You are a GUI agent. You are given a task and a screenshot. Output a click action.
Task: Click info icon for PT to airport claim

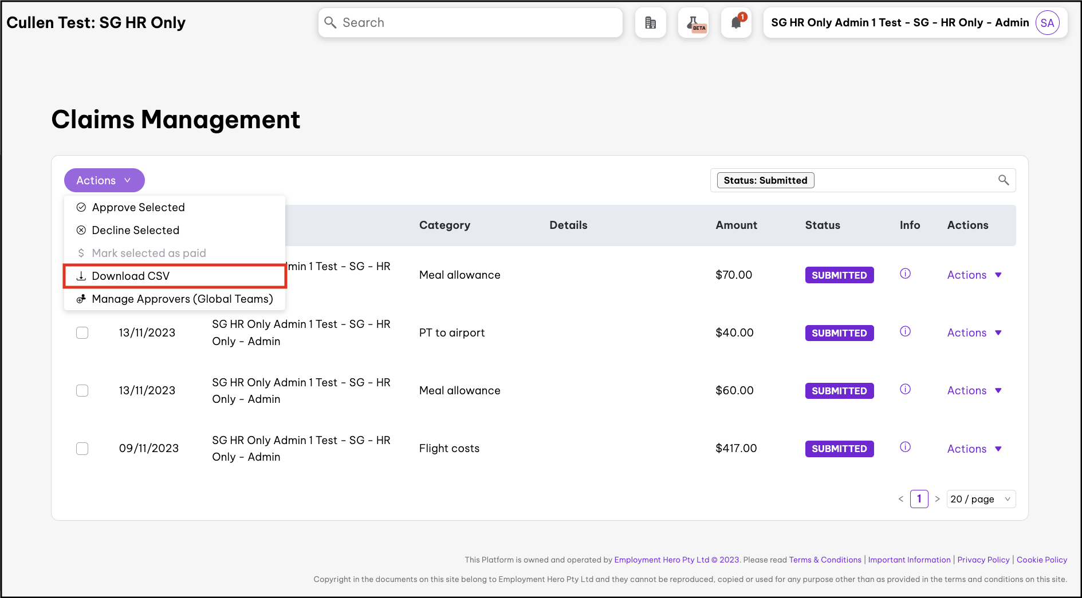[x=905, y=331]
